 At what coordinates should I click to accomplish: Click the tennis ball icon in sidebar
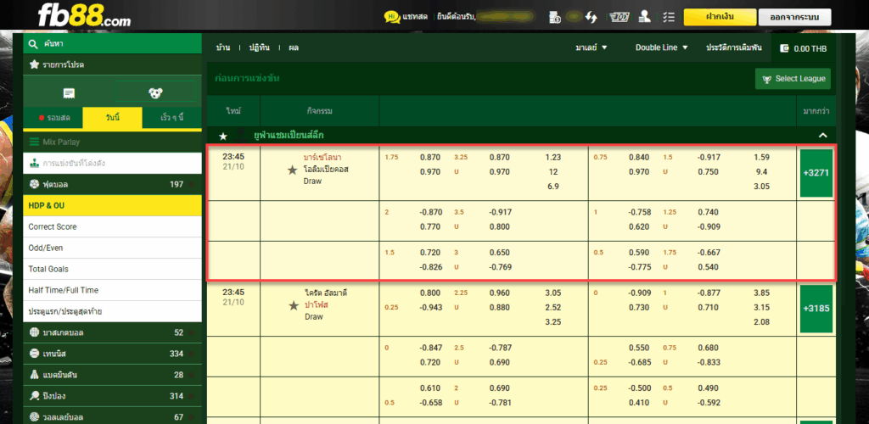(x=34, y=353)
